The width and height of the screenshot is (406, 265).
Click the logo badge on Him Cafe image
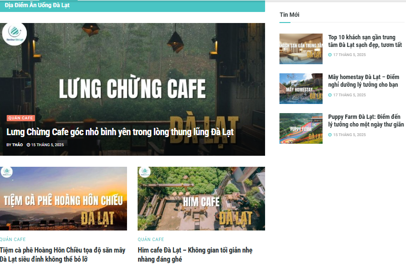(144, 172)
